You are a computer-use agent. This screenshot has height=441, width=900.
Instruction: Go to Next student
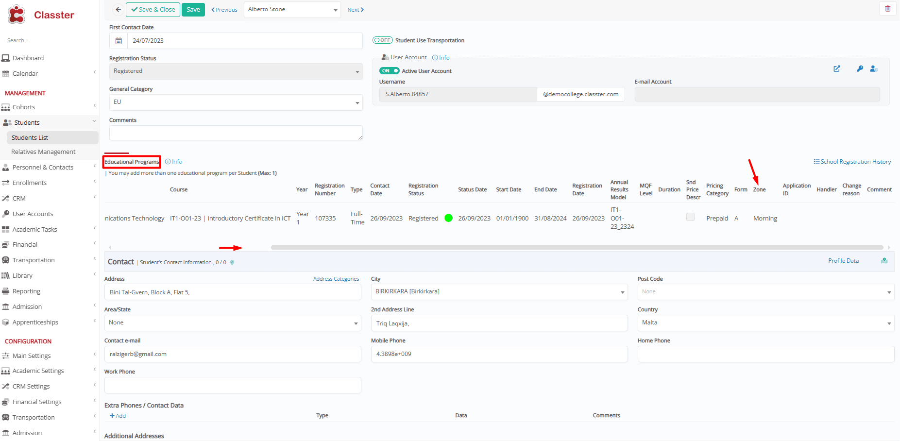coord(356,10)
